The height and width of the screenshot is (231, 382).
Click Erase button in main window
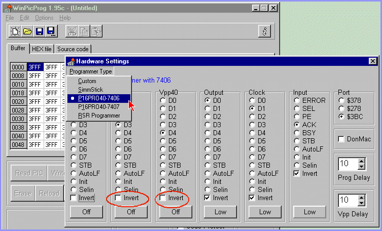coord(23,194)
